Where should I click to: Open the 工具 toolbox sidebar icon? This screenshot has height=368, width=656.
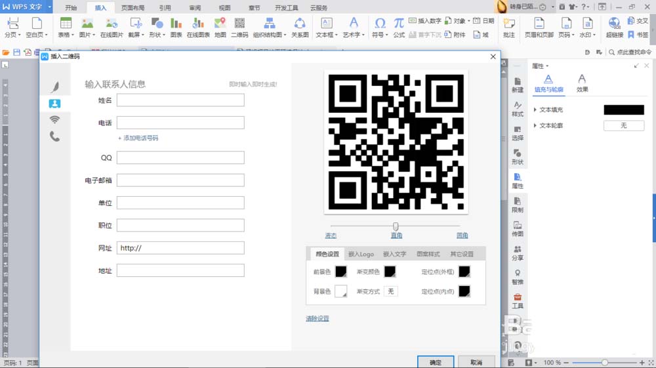[x=518, y=301]
